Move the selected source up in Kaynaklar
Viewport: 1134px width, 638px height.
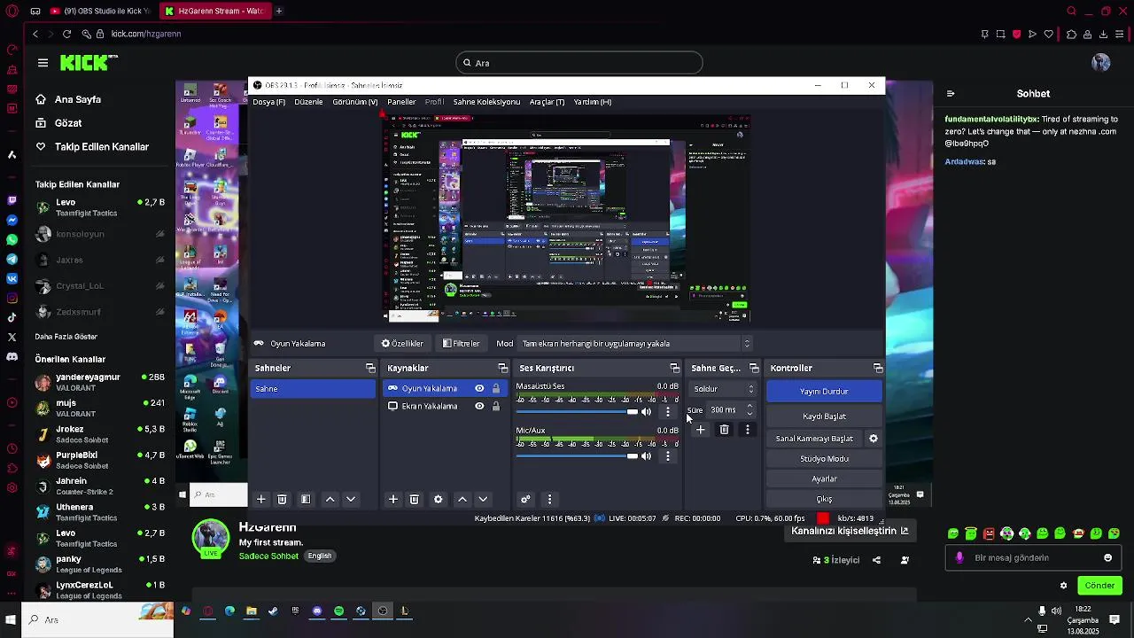462,500
